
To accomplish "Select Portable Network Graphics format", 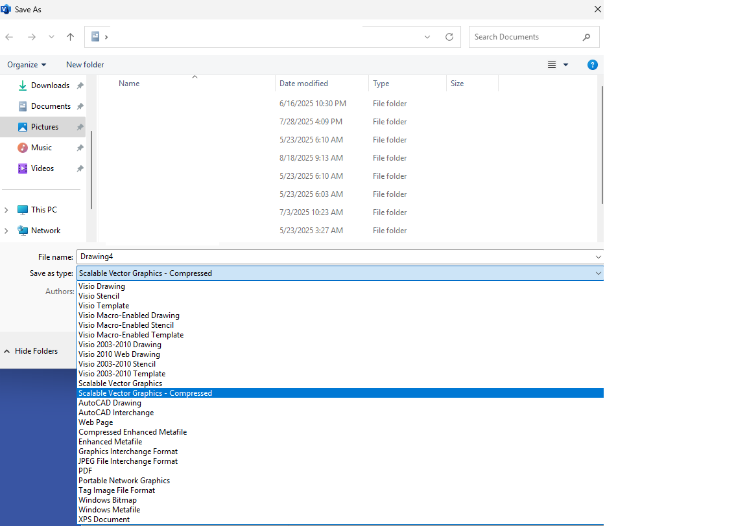I will tap(340, 481).
